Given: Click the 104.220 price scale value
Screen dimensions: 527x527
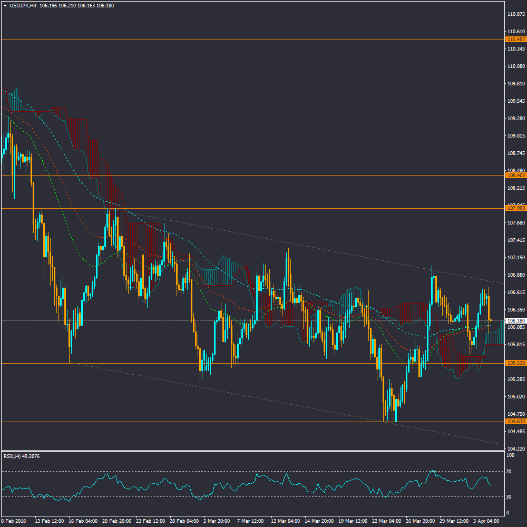Looking at the screenshot, I should click(x=515, y=449).
